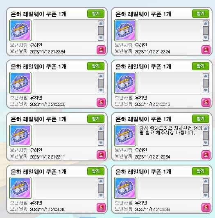Click the up arrow in the 21:22:34 gift message box
The height and width of the screenshot is (218, 215).
[x=101, y=23]
